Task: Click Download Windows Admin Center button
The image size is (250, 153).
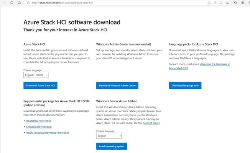Action: tap(117, 85)
